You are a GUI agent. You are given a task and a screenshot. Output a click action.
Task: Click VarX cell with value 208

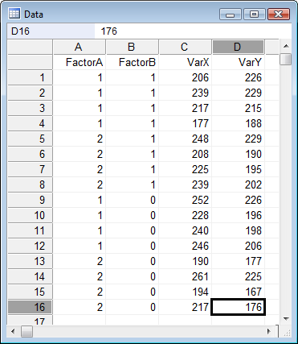[x=186, y=154]
